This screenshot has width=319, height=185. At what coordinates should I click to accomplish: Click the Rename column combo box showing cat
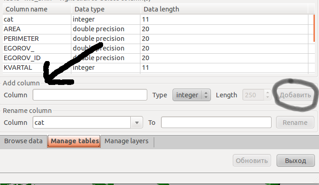tap(83, 123)
